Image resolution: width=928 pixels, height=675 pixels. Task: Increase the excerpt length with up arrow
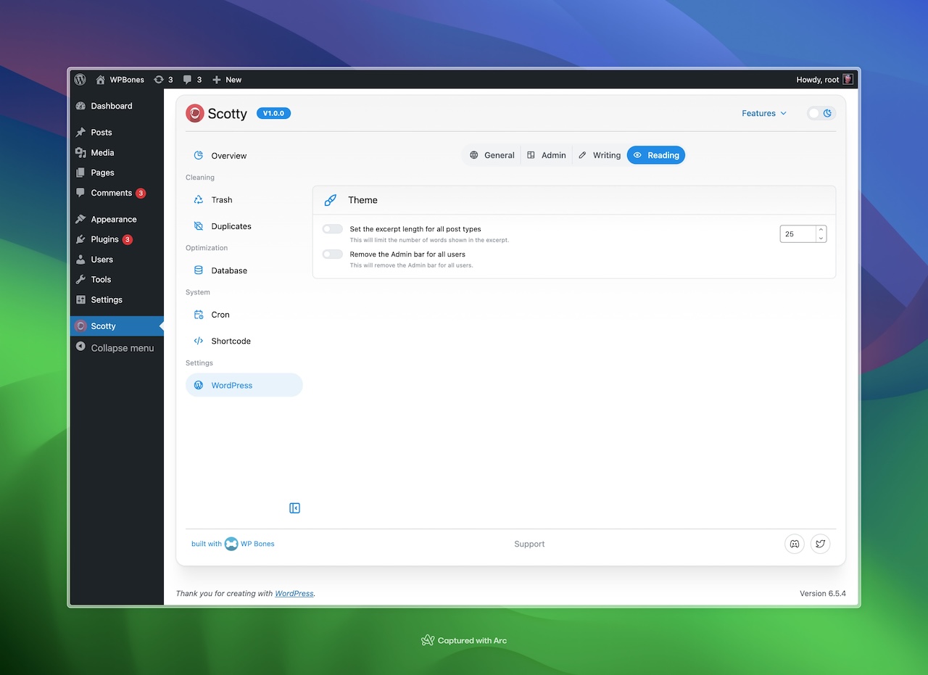[821, 230]
